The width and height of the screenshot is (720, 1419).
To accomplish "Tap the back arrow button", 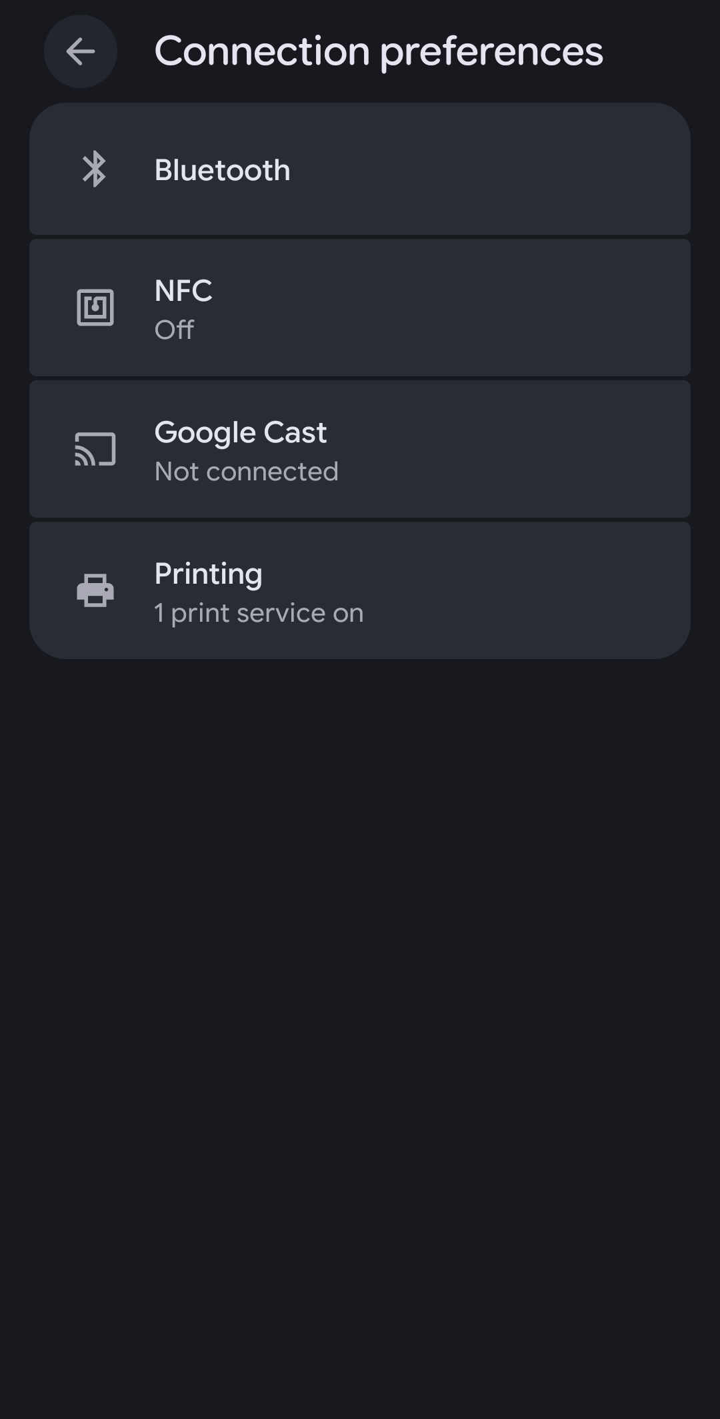I will pos(81,51).
